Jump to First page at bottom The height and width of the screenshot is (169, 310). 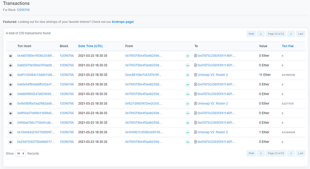pos(251,154)
